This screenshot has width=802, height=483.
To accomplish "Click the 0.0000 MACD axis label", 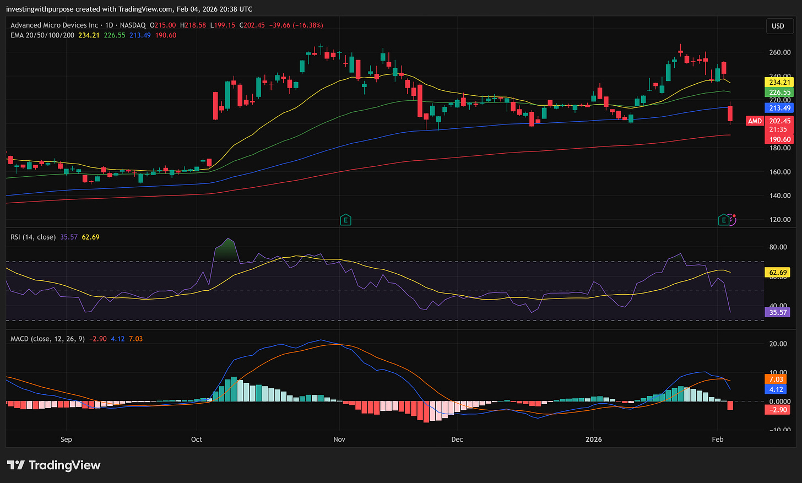I will pos(780,401).
